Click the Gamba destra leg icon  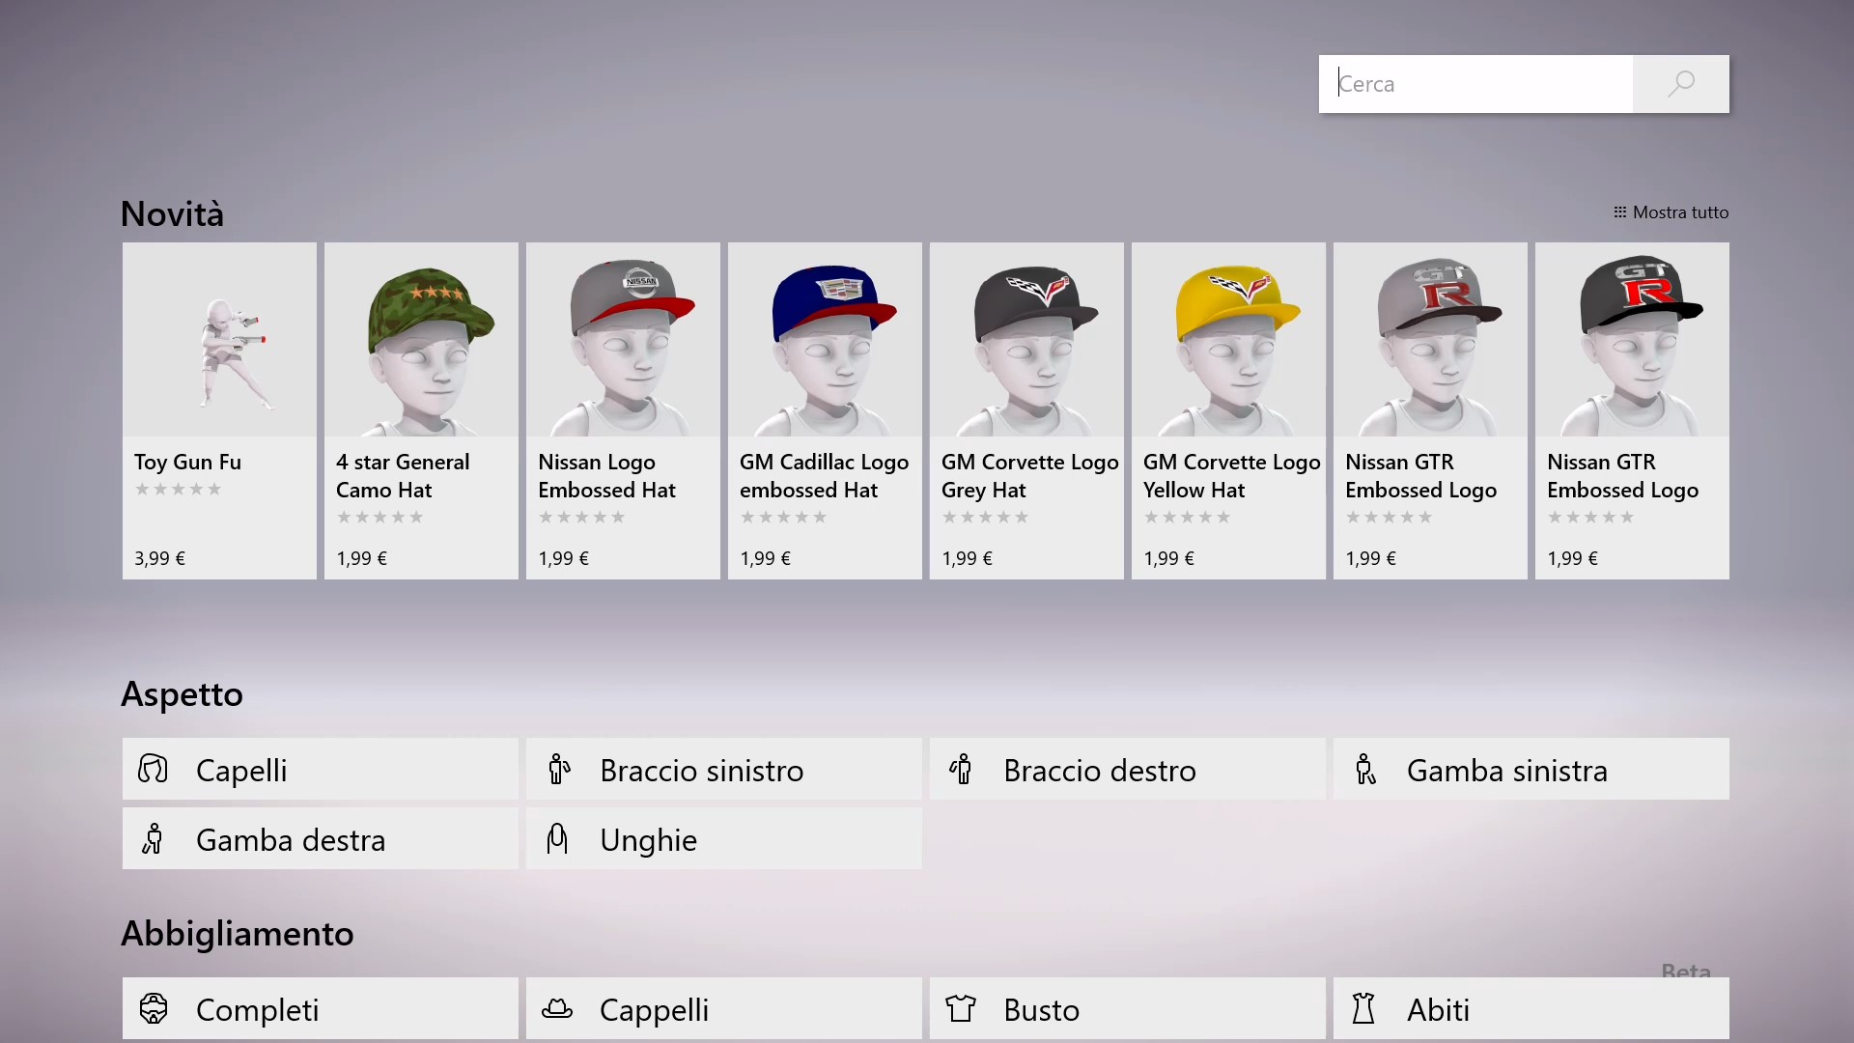pos(153,838)
